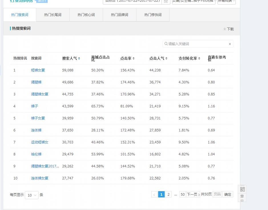Screen dimensions: 268x210
Task: Sort by 支付转化率 column arrows
Action: (x=199, y=58)
